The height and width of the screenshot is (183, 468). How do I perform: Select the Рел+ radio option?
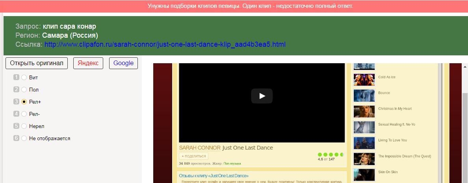(24, 102)
